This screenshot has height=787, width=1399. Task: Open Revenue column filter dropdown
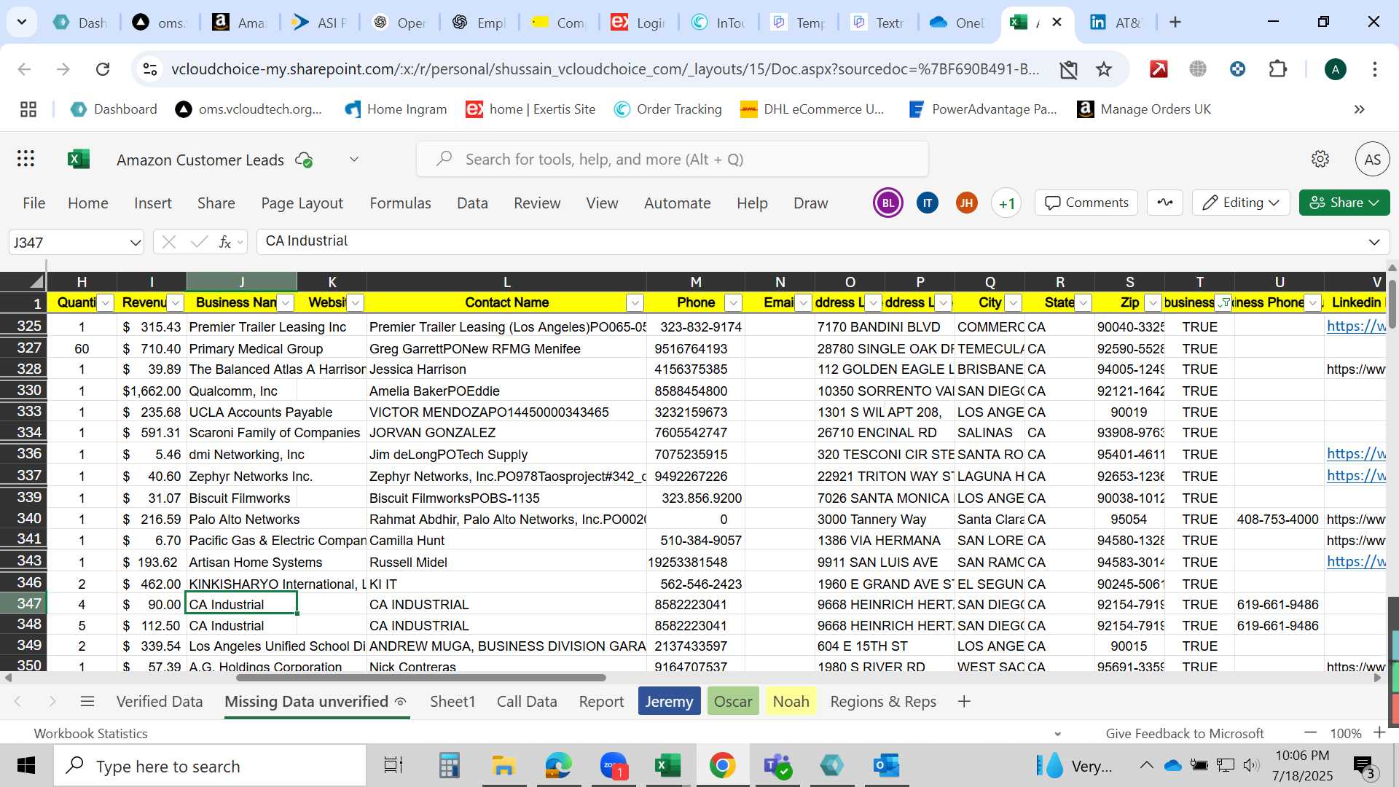point(177,302)
